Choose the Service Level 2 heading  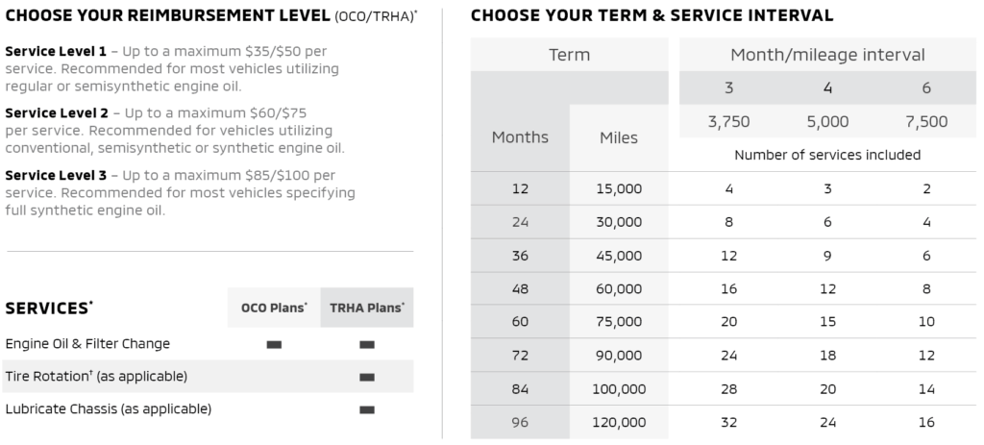click(x=56, y=112)
